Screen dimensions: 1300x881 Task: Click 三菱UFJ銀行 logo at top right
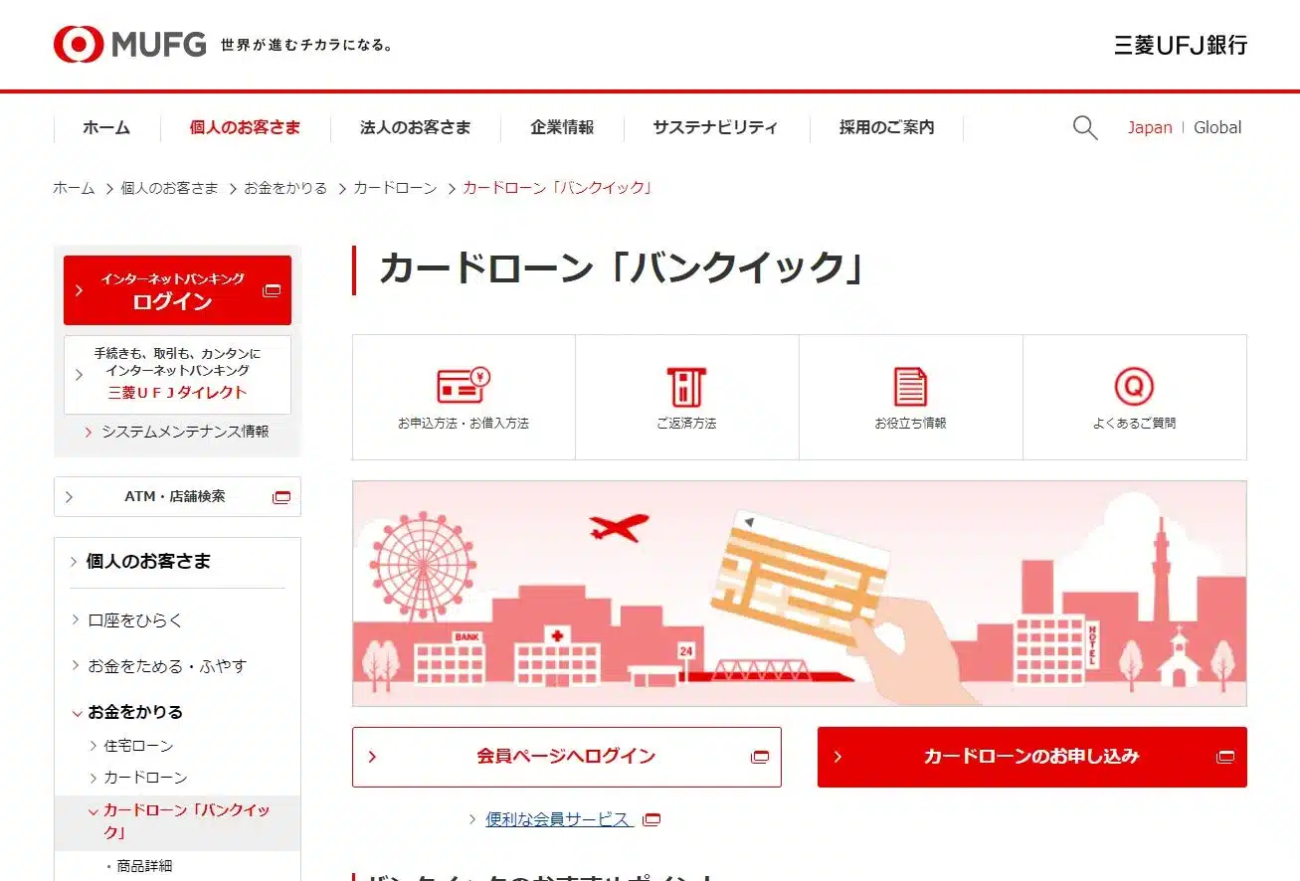click(1181, 45)
